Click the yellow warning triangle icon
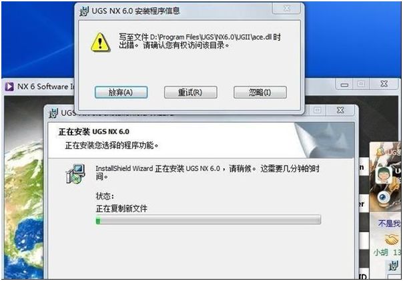Screen dimensions: 403x281 click(101, 42)
